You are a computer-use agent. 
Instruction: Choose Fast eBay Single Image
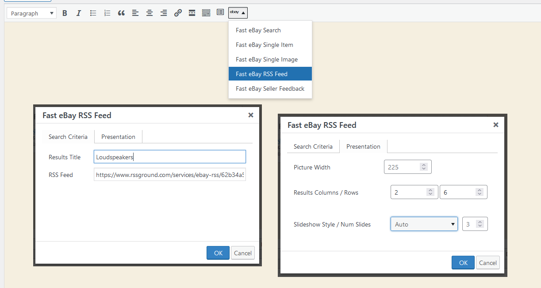[270, 59]
